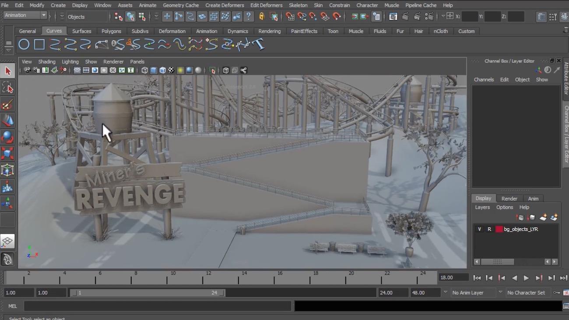Toggle visibility of bg_objects_LYR layer

point(479,229)
